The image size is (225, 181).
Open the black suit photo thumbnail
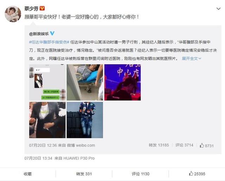pos(47,120)
